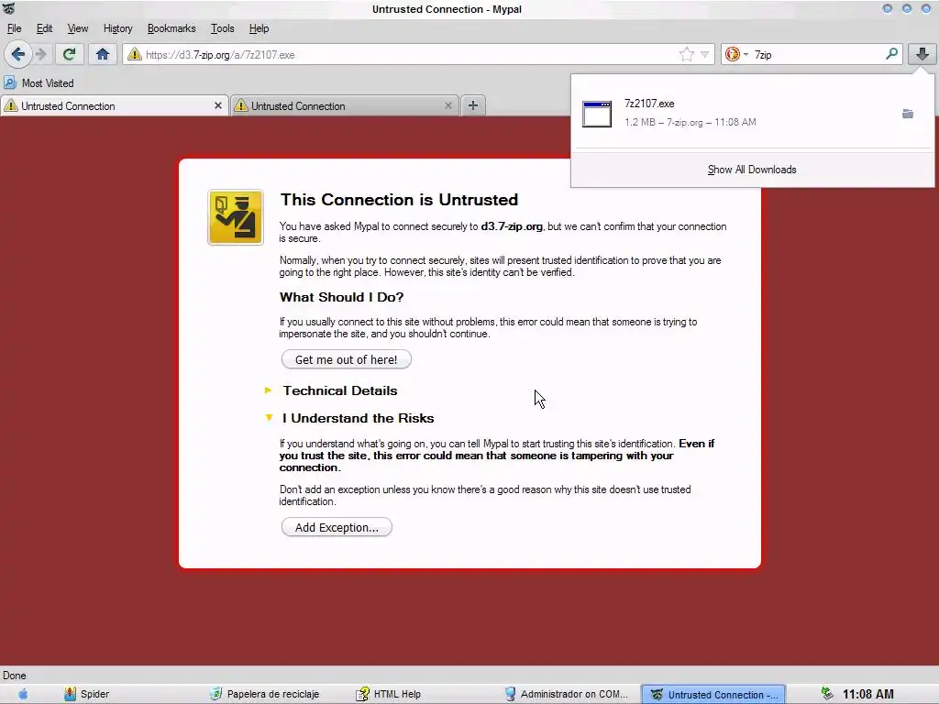The height and width of the screenshot is (704, 939).
Task: Reload the current page
Action: tap(69, 54)
